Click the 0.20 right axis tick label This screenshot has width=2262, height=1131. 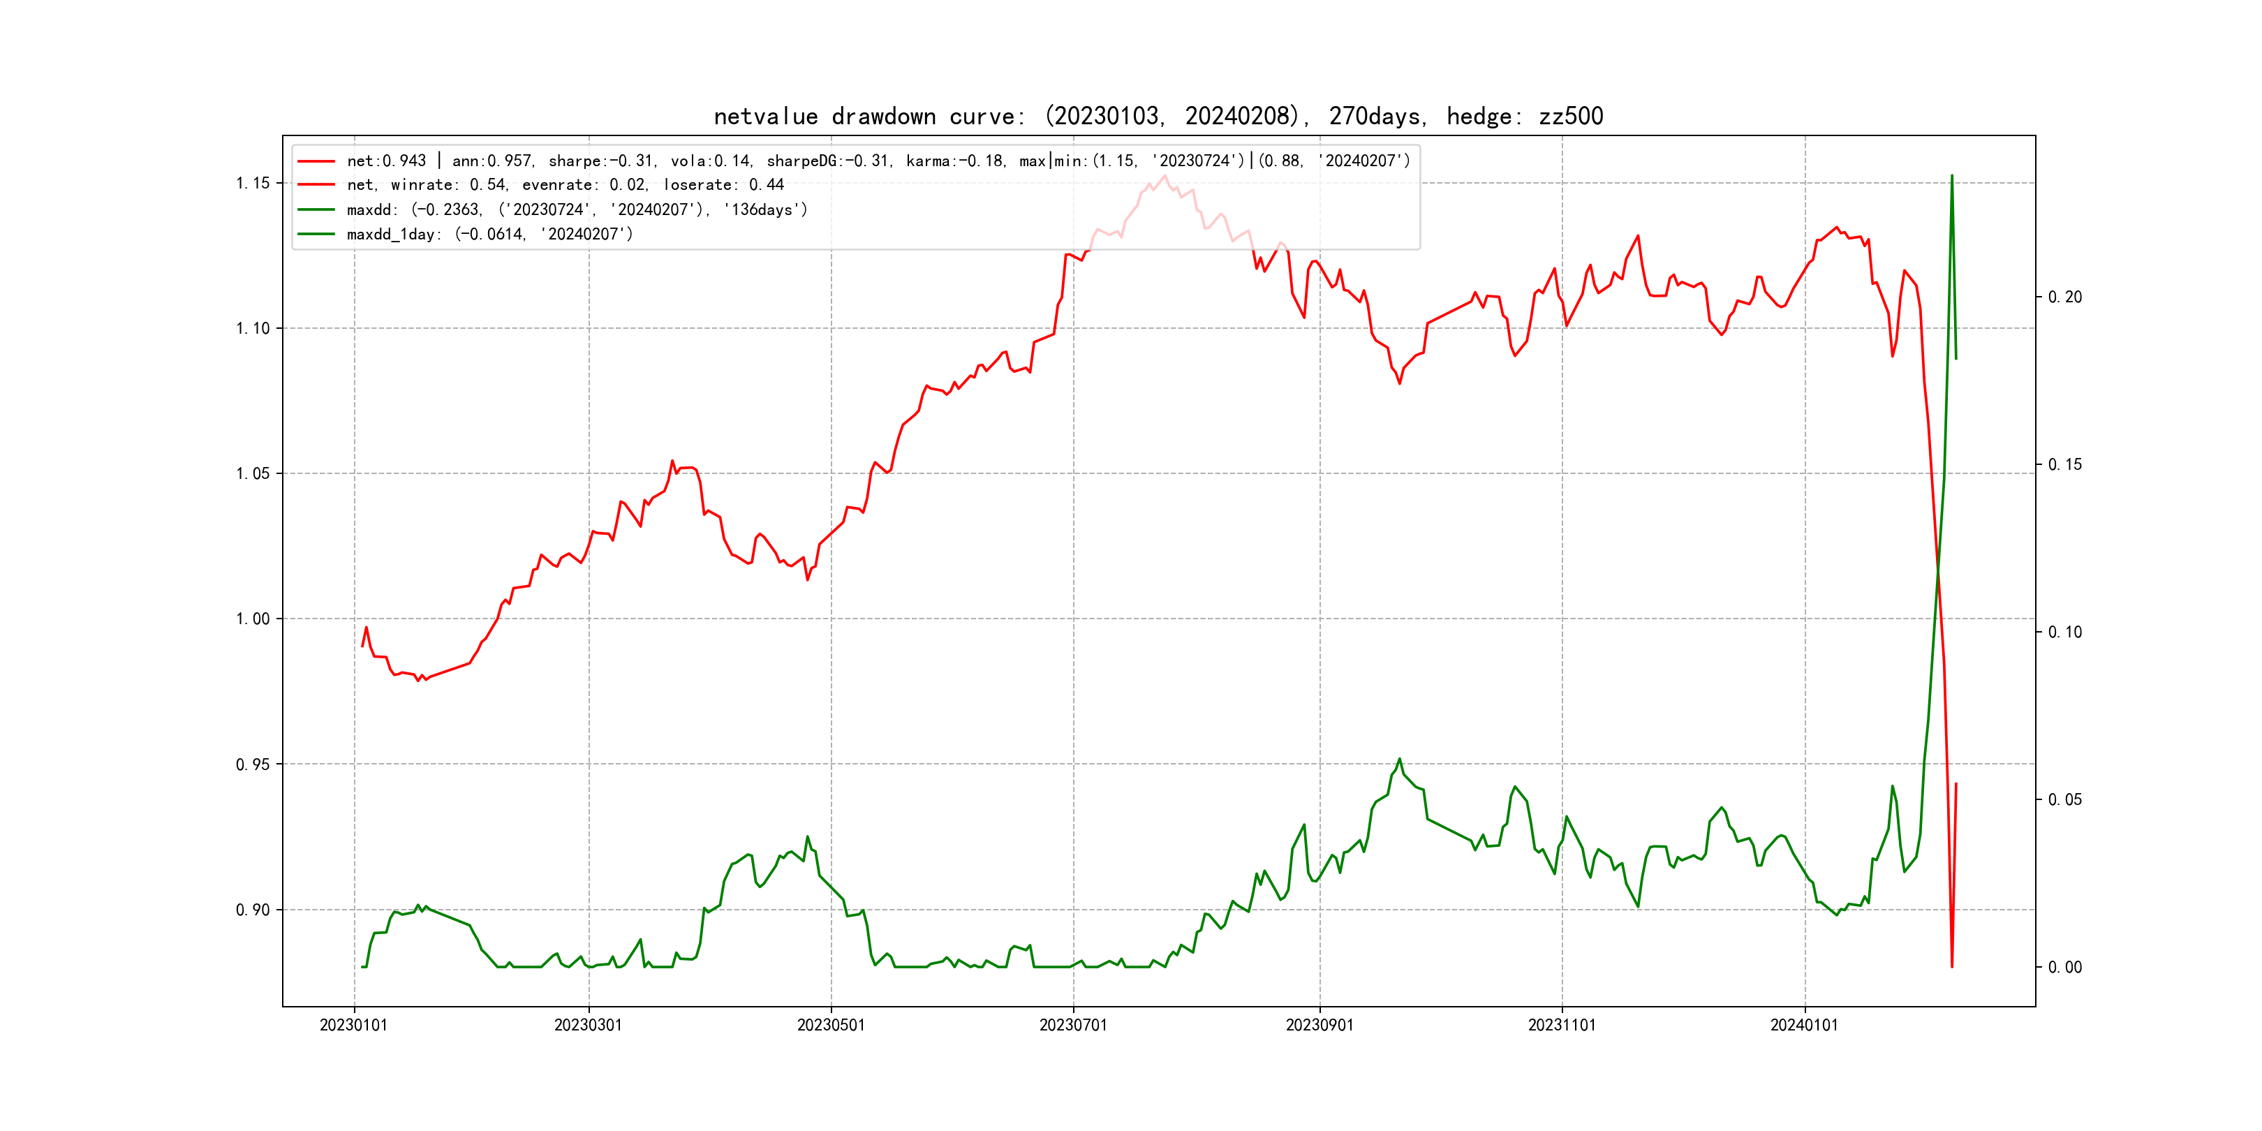[x=2065, y=297]
